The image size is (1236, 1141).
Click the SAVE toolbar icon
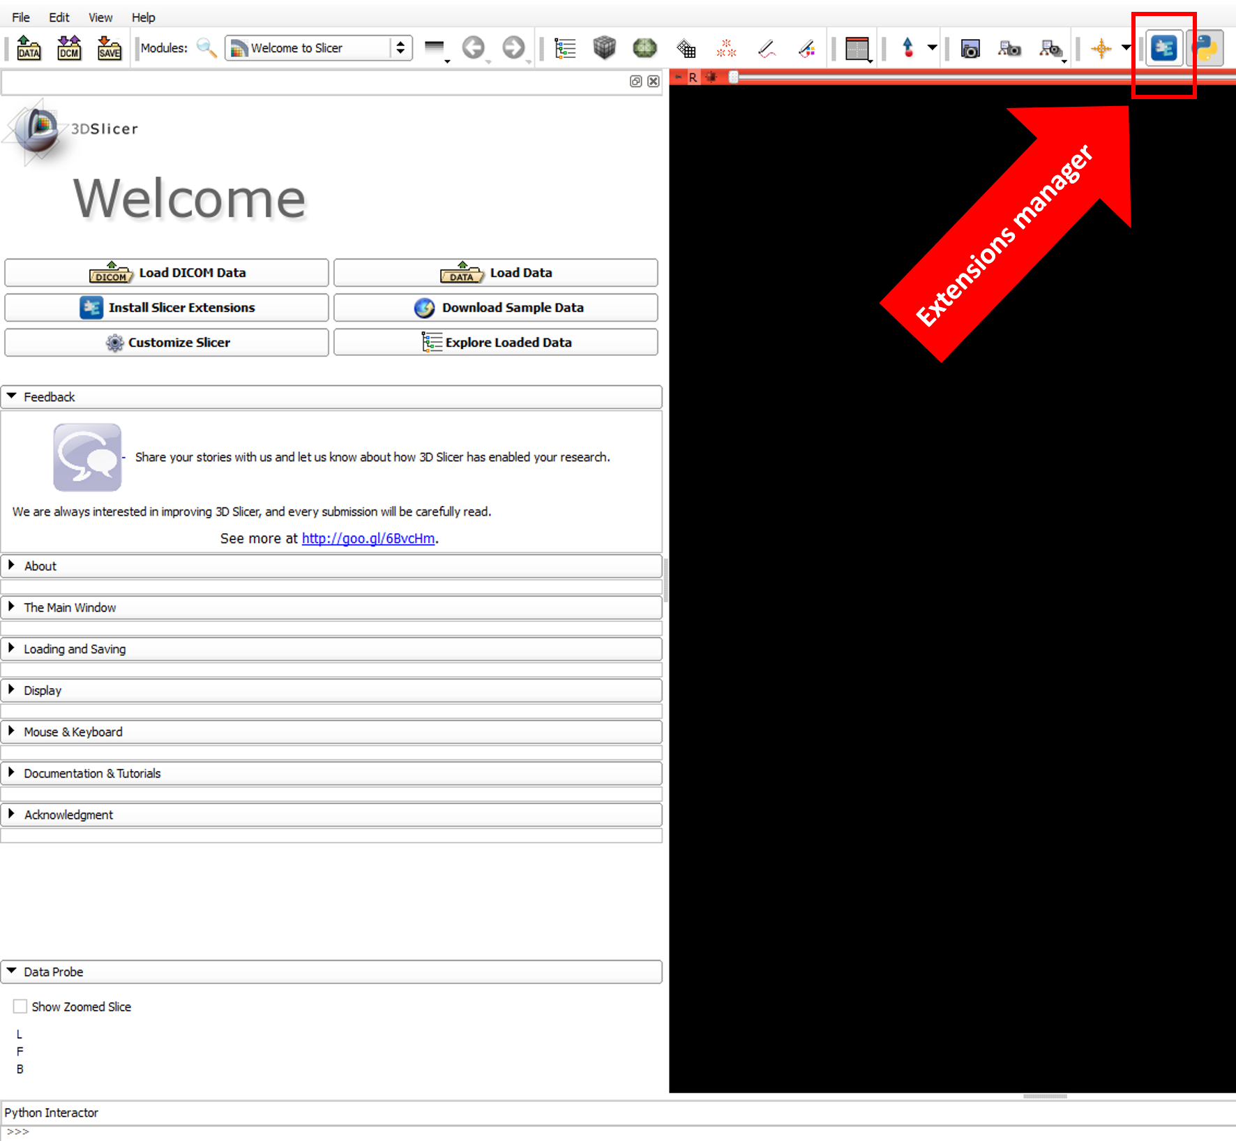tap(110, 48)
